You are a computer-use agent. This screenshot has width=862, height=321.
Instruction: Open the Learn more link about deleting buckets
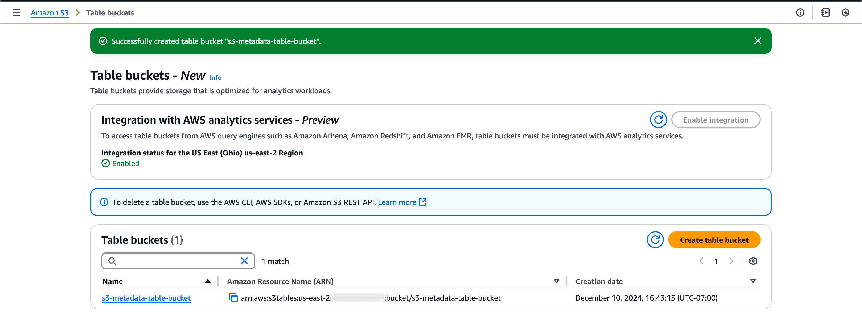(397, 202)
